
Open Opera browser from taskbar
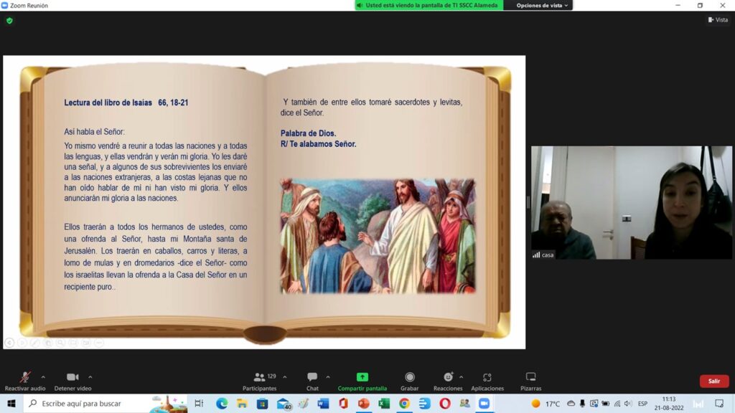click(x=445, y=403)
